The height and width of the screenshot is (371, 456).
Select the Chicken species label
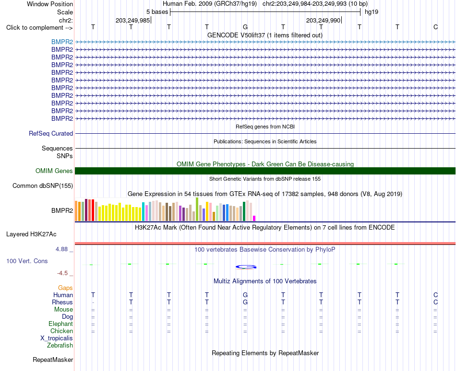61,331
